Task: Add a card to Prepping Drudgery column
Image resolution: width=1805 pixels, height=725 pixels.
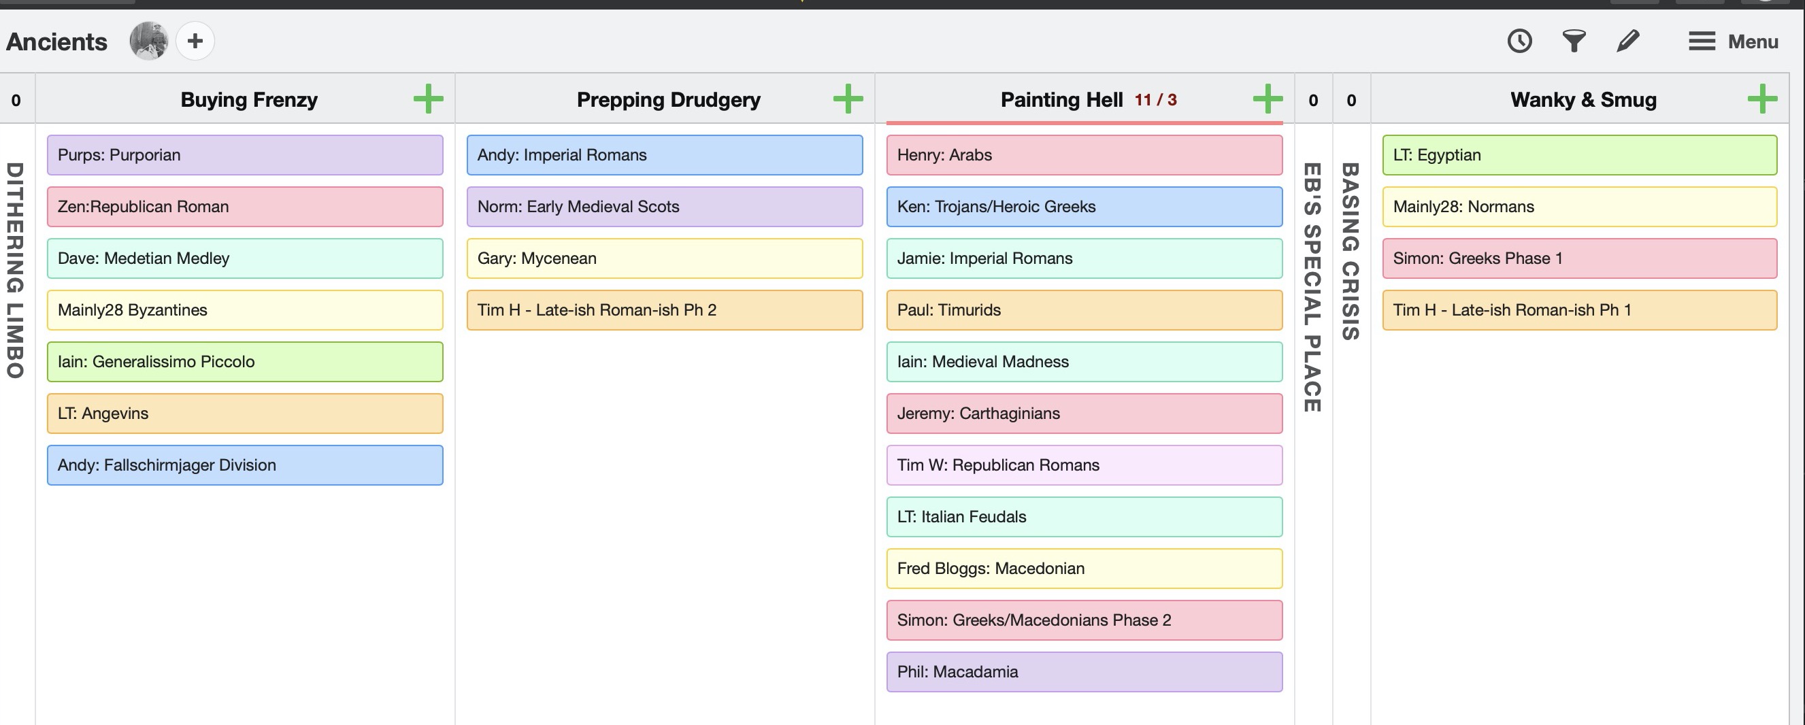Action: coord(848,99)
